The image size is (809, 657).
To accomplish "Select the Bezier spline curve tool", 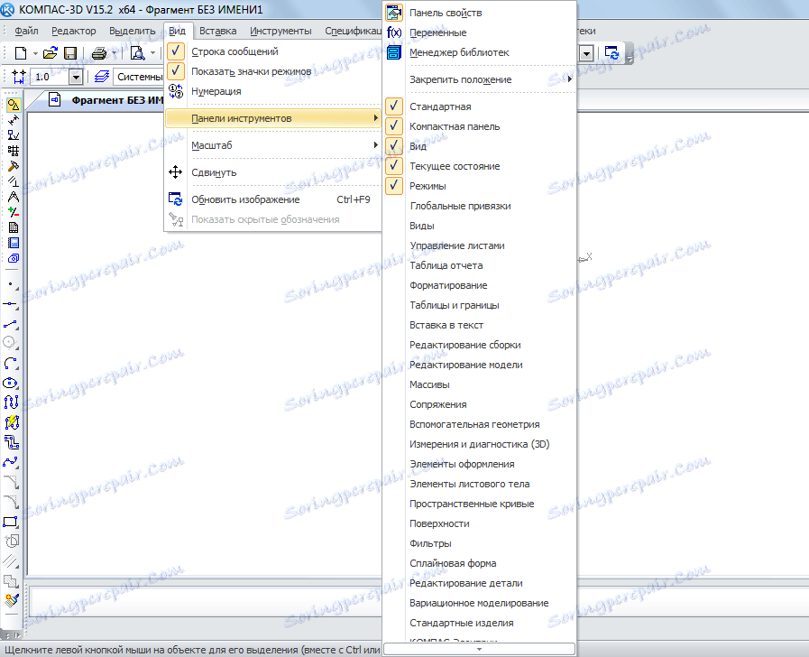I will click(x=11, y=462).
